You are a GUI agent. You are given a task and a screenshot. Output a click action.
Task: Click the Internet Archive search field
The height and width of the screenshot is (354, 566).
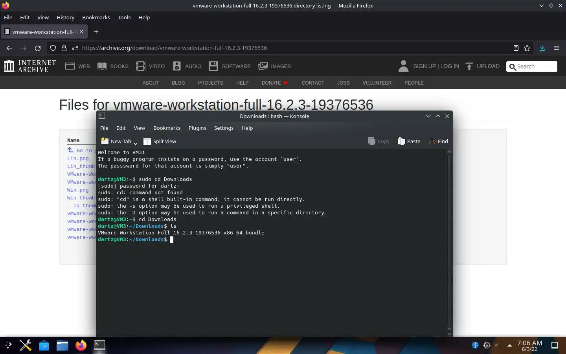pyautogui.click(x=532, y=66)
